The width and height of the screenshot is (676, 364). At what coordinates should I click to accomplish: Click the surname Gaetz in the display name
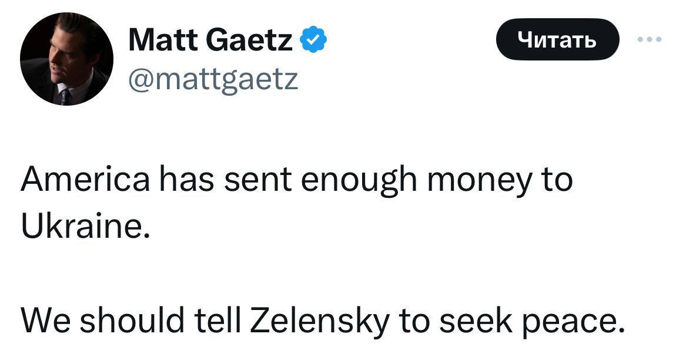[249, 40]
